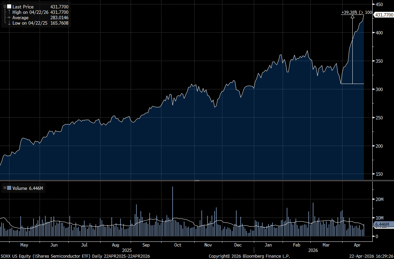Select the 2026 axis label

tap(313, 251)
